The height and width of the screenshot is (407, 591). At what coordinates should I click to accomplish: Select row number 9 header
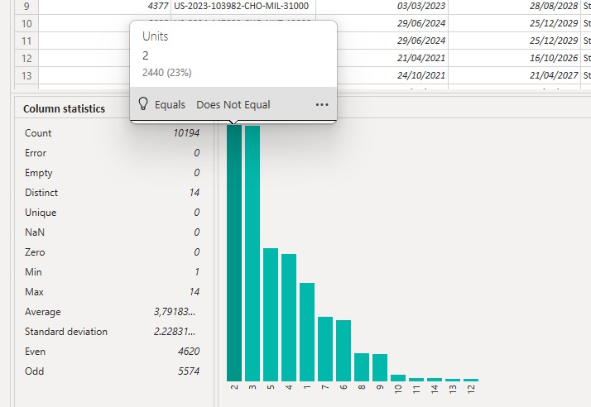click(x=26, y=7)
